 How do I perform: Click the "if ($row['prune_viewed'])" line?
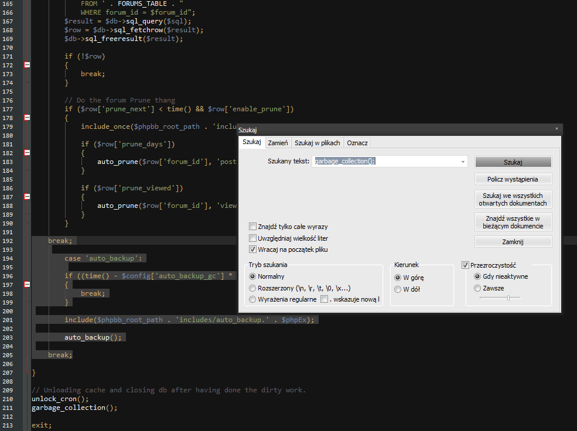tap(132, 189)
